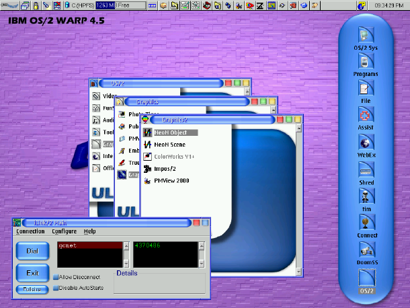Click the cardboard box icon in top bar
Screen dimensions: 410x308
tap(163, 5)
